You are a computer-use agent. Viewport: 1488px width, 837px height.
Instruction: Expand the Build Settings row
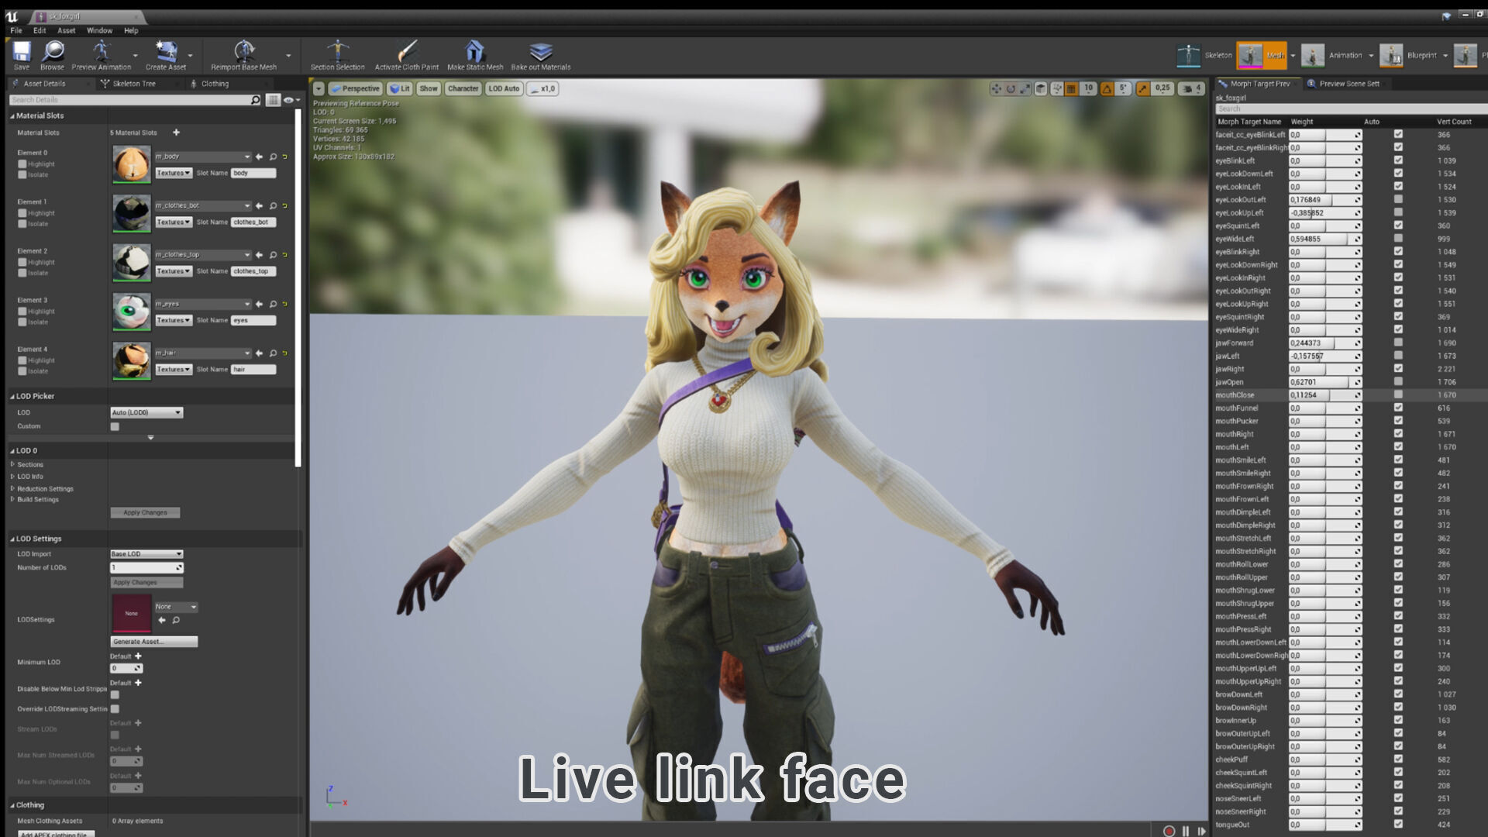coord(12,499)
